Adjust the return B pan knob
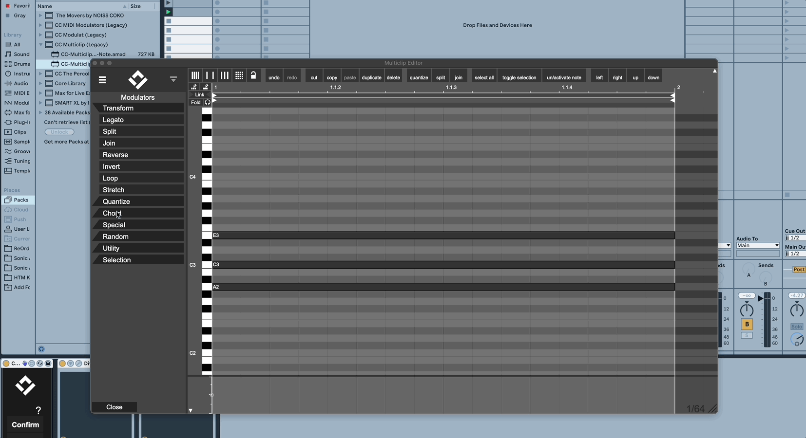The width and height of the screenshot is (806, 438). click(747, 309)
